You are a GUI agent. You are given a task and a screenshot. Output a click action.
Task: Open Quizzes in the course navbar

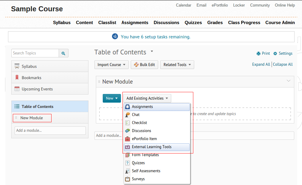(193, 23)
